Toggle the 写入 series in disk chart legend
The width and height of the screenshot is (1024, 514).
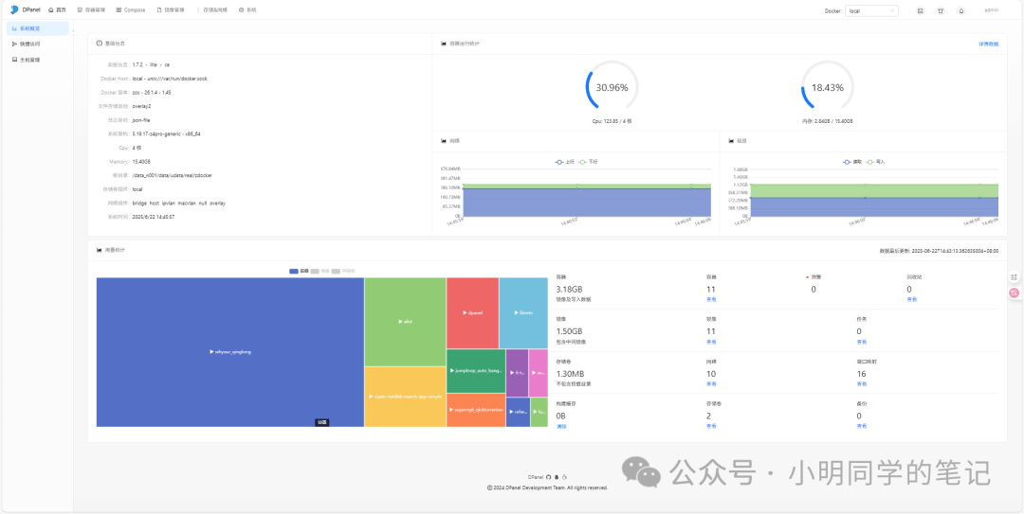coord(875,161)
